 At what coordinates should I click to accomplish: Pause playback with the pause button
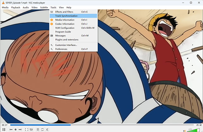(x=4, y=129)
